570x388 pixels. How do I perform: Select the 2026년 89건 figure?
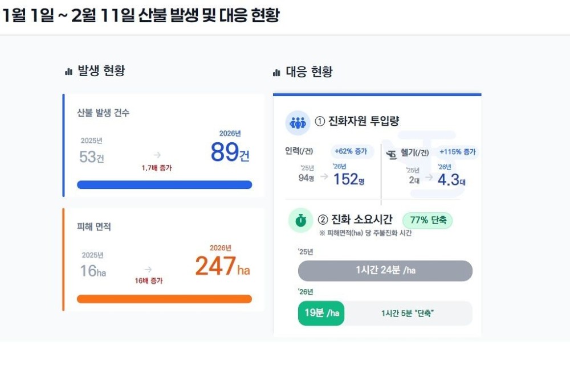pyautogui.click(x=230, y=151)
